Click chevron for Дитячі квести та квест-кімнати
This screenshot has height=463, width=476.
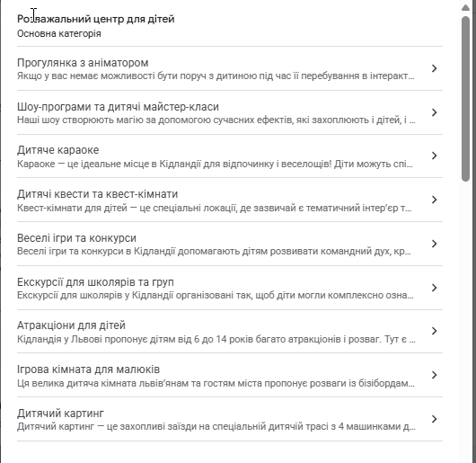pos(435,200)
